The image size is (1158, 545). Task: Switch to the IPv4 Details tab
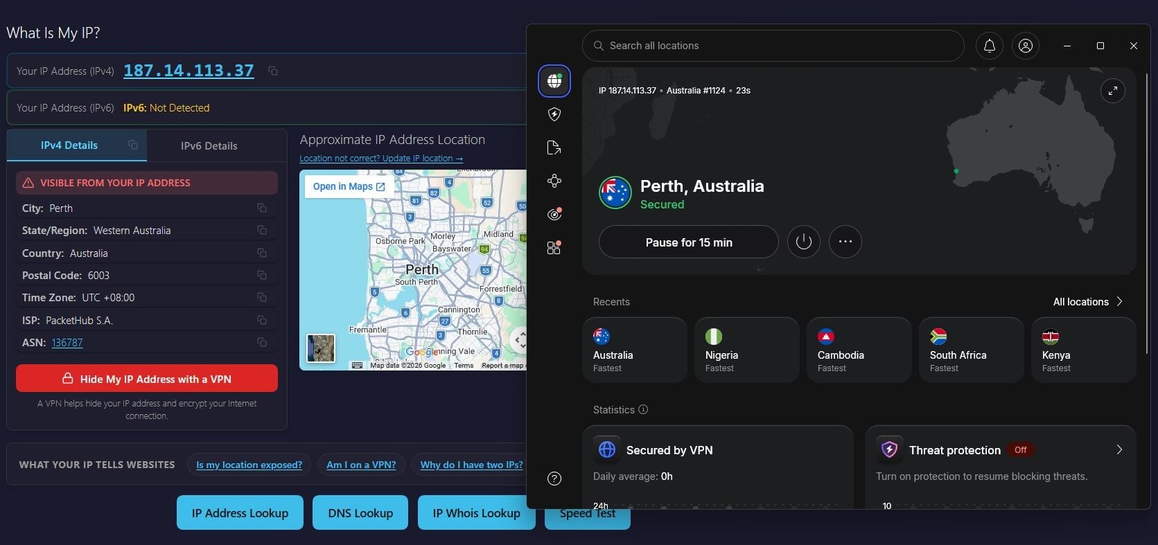(x=77, y=145)
